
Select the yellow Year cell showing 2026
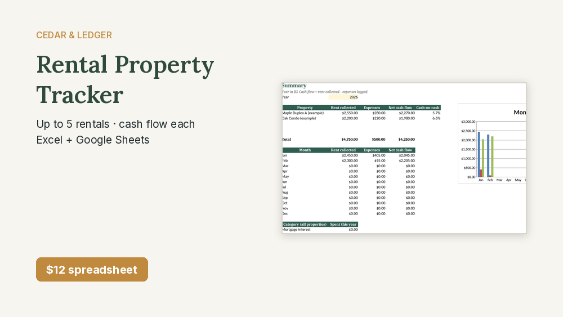(x=343, y=97)
